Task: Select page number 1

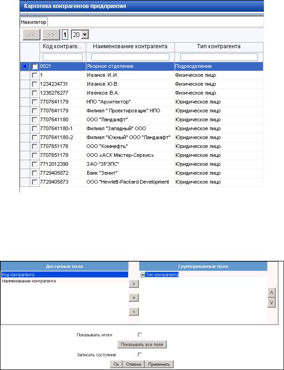Action: [x=65, y=35]
